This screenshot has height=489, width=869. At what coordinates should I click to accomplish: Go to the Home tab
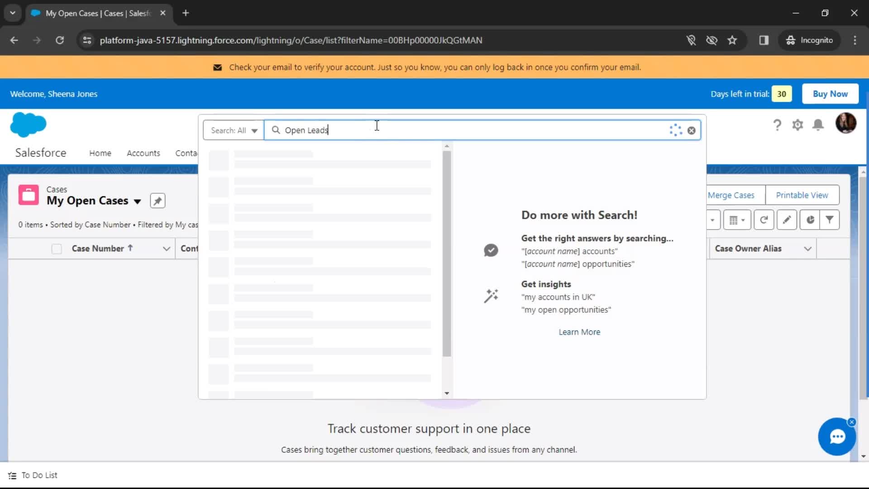pos(100,153)
